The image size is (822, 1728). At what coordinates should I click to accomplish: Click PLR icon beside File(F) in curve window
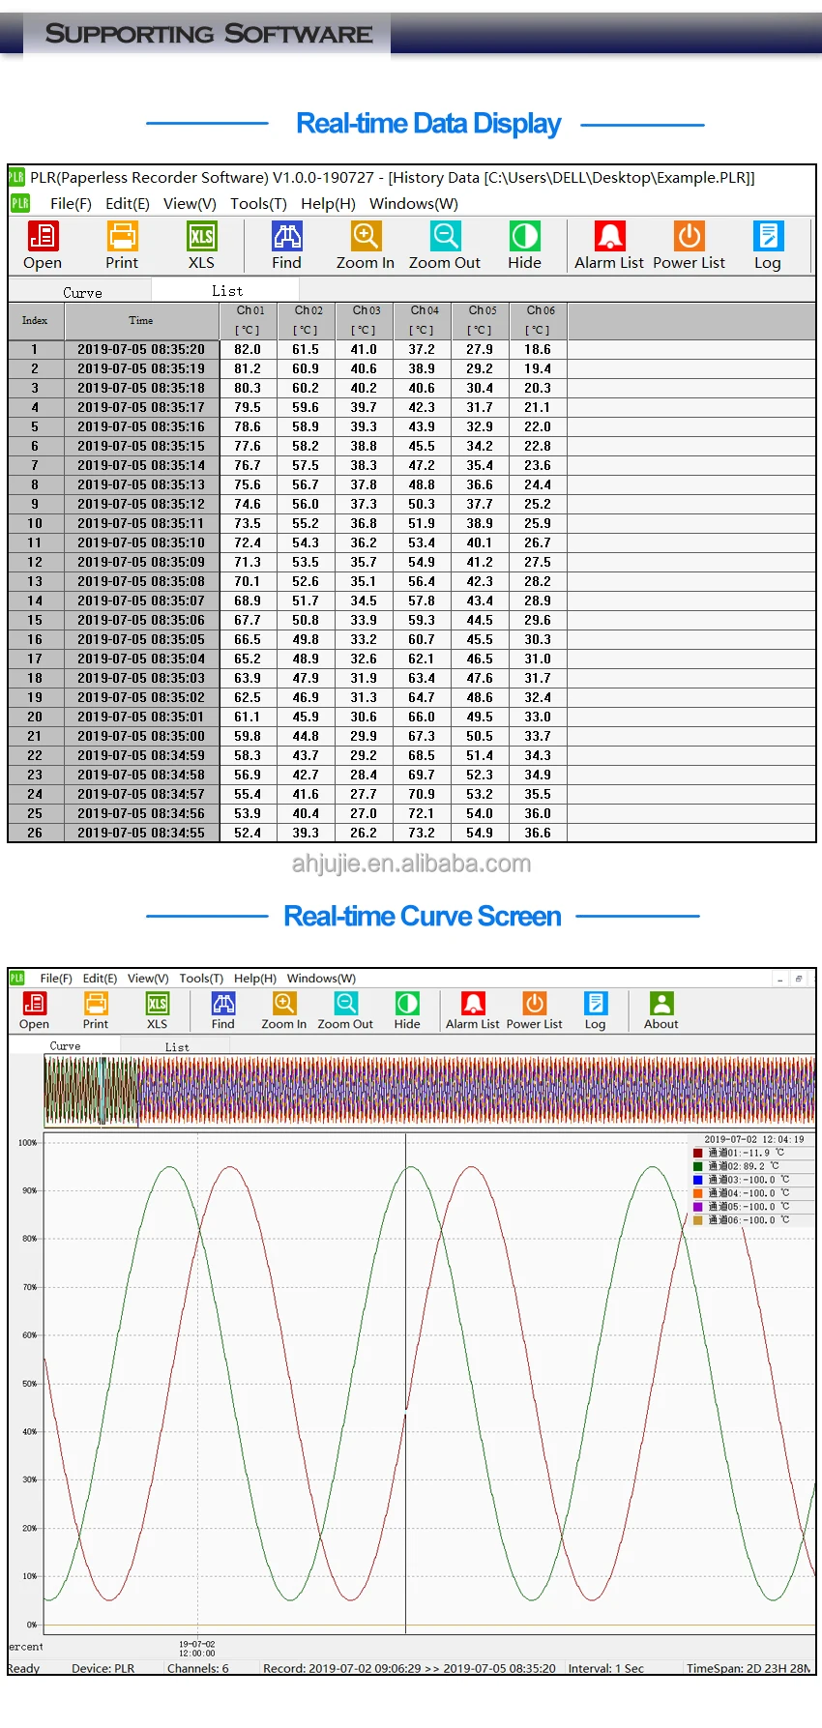pos(16,979)
